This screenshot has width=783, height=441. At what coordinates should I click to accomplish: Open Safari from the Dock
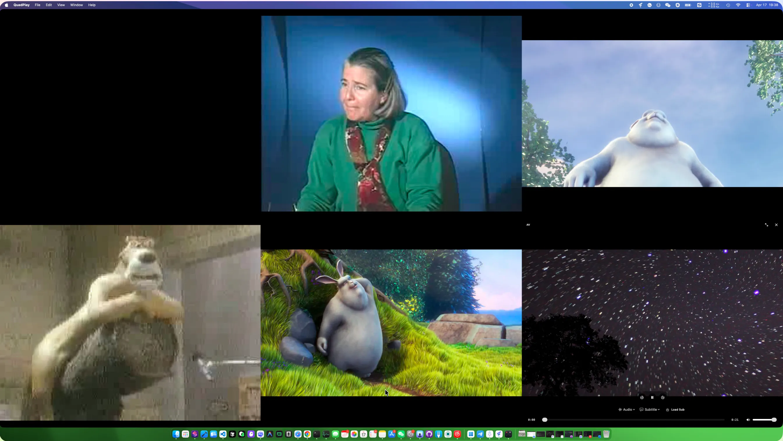[298, 434]
